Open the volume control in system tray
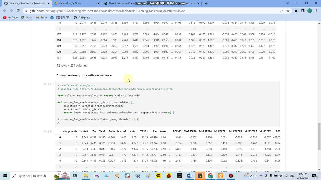 click(286, 176)
